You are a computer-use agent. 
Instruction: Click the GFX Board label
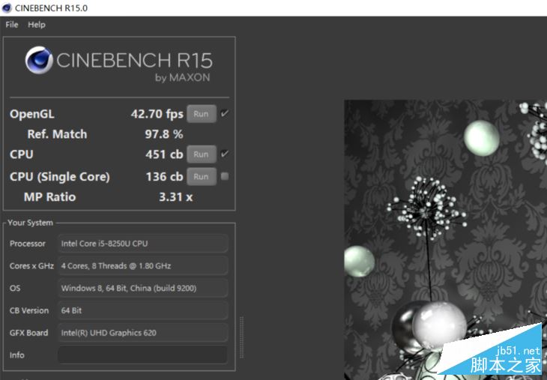click(29, 333)
